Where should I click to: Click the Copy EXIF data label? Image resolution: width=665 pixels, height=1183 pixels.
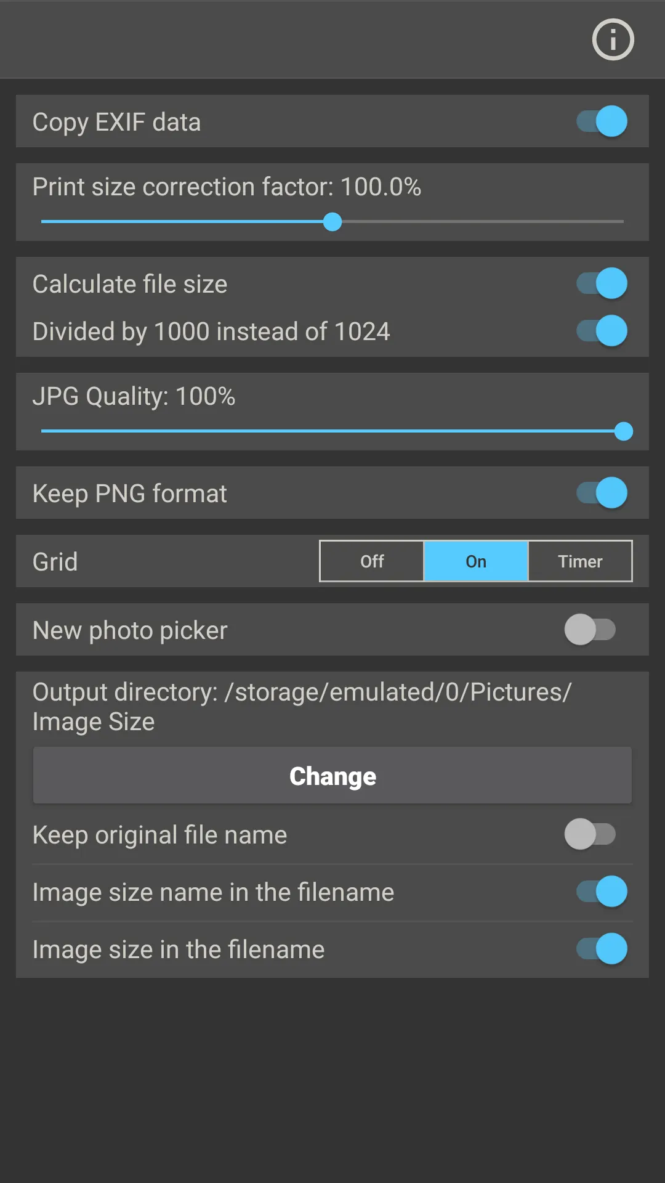(116, 121)
